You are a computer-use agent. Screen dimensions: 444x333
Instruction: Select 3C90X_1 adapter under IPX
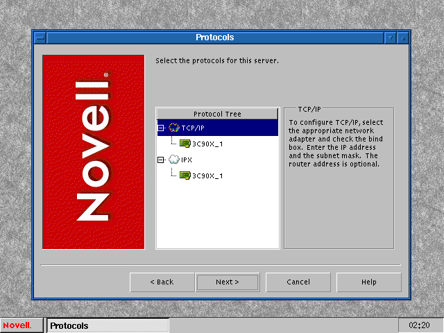pos(207,176)
